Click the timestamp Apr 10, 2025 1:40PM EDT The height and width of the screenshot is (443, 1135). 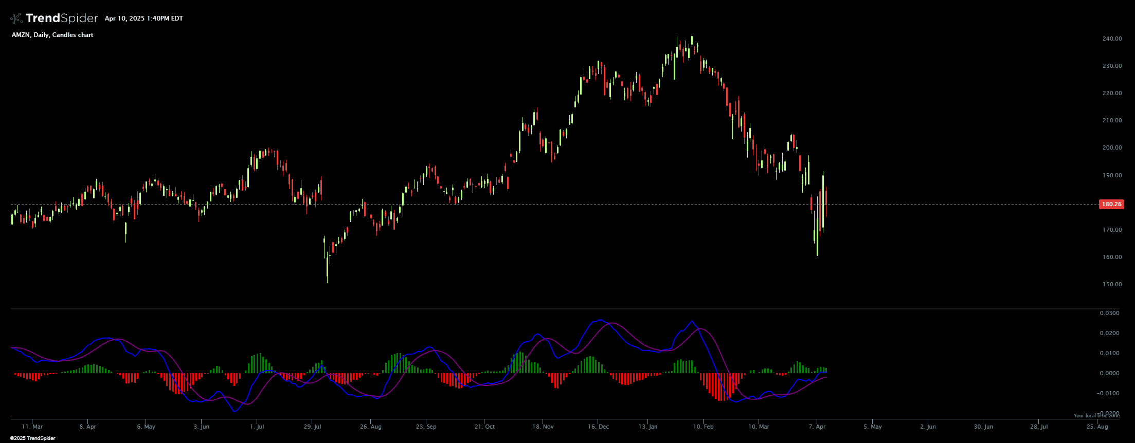144,19
